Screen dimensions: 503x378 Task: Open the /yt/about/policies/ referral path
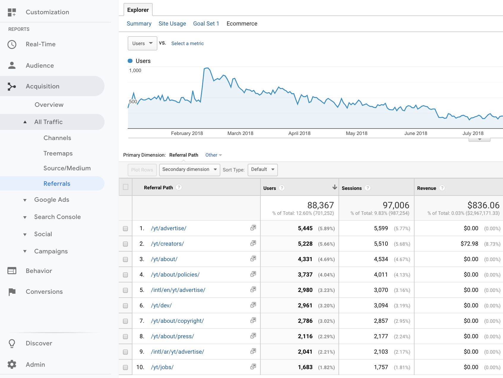(175, 275)
